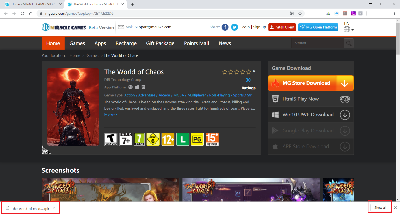
Task: Click the MG Open Platform button
Action: click(318, 27)
